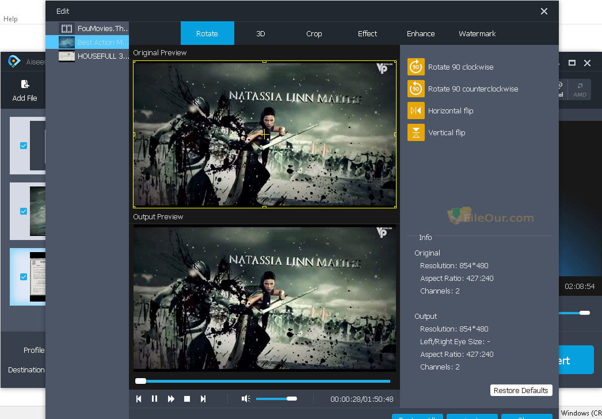Open the Crop tab
Image resolution: width=602 pixels, height=419 pixels.
(x=314, y=33)
